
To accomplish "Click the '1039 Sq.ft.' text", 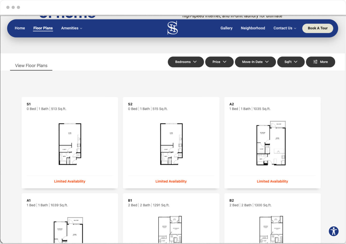I will (x=59, y=205).
